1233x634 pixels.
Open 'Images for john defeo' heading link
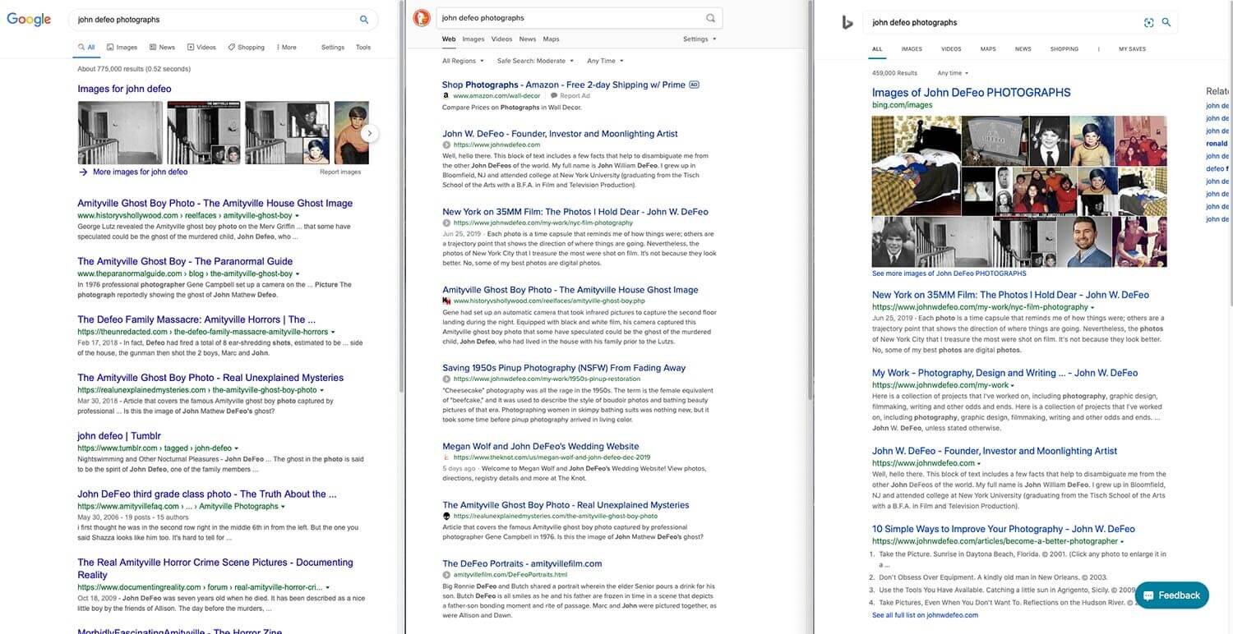(x=124, y=89)
